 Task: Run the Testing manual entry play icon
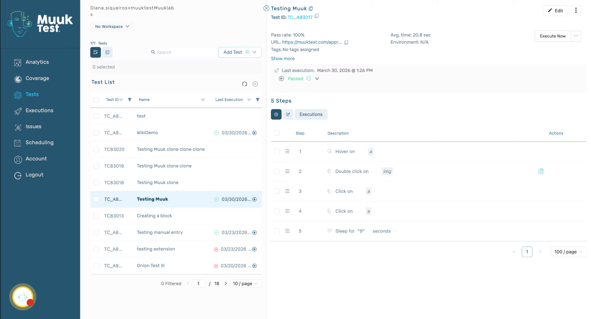[255, 233]
